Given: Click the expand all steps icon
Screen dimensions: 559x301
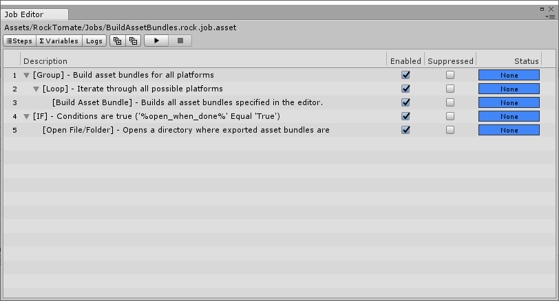Looking at the screenshot, I should (117, 41).
